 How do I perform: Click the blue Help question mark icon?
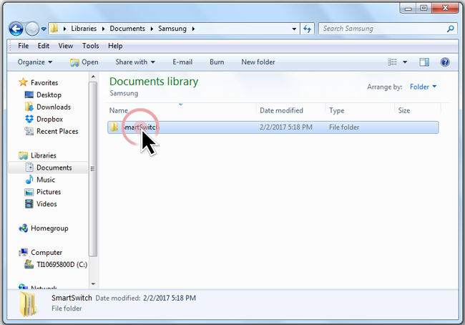tap(445, 62)
